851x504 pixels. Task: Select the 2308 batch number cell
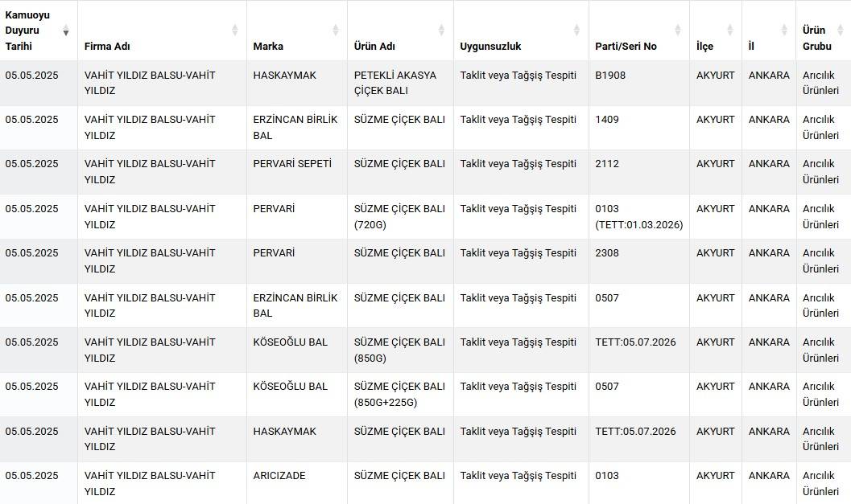[x=607, y=253]
